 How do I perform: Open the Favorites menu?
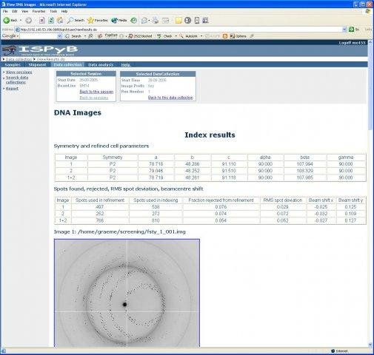(x=39, y=11)
